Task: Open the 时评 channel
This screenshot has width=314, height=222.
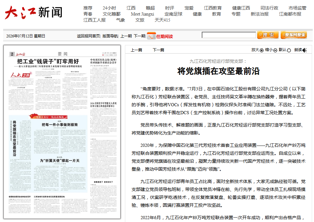Action: [x=170, y=8]
